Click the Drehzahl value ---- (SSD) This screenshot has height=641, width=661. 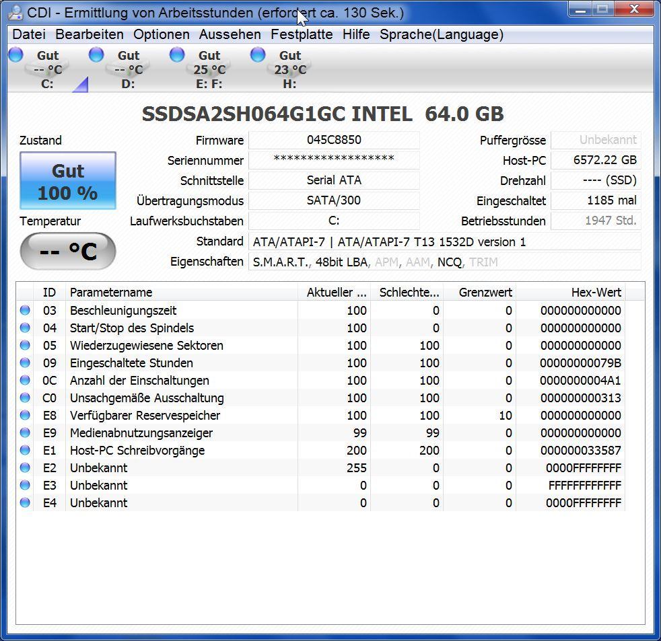tap(596, 180)
